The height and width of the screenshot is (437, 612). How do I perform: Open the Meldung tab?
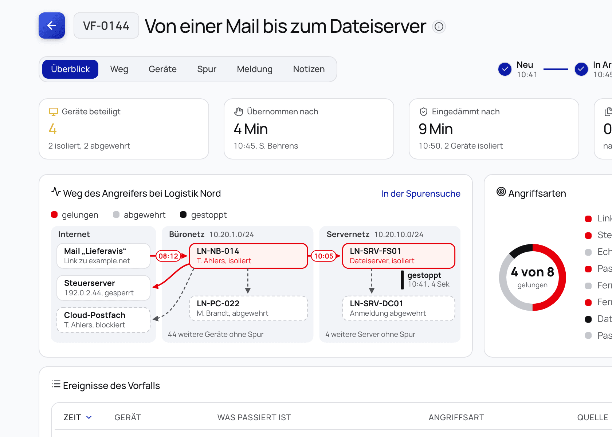coord(255,69)
